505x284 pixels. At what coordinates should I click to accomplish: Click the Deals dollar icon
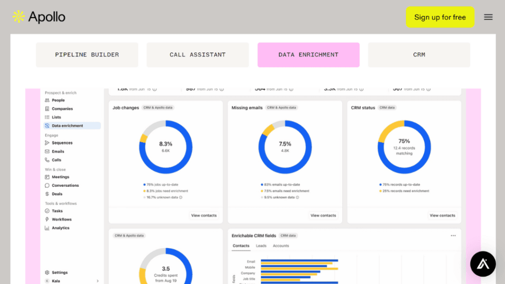[47, 194]
